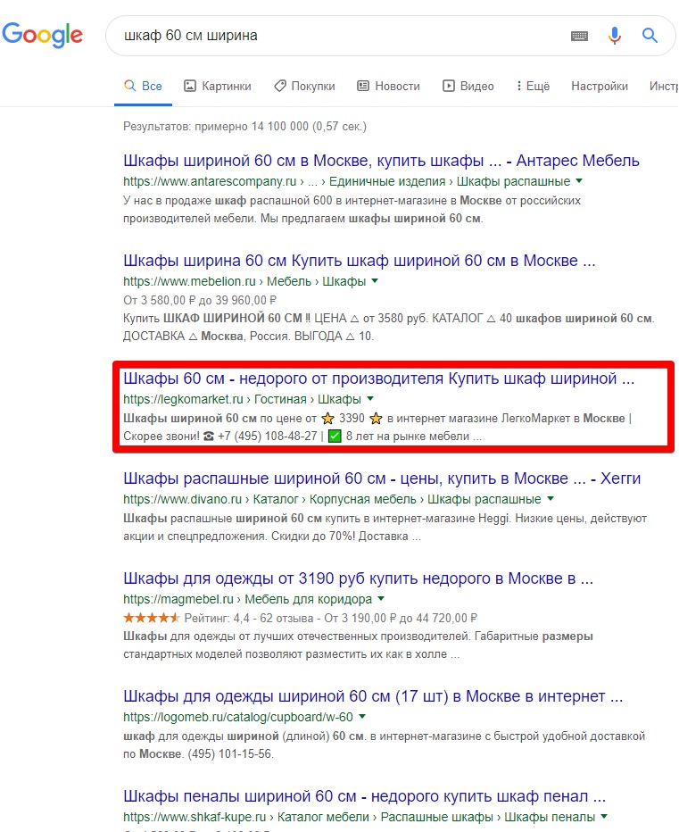The height and width of the screenshot is (832, 679).
Task: Expand dropdown arrow beside divano.ru URL
Action: (x=551, y=499)
